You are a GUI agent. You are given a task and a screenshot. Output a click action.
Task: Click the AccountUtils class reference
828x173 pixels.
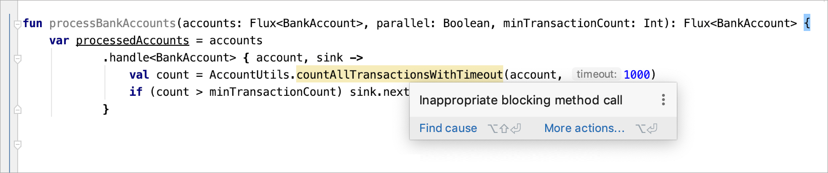point(249,75)
